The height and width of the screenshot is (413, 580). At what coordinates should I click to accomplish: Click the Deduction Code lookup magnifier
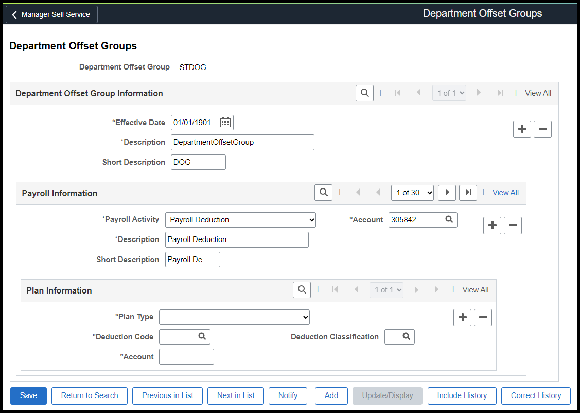click(x=202, y=336)
